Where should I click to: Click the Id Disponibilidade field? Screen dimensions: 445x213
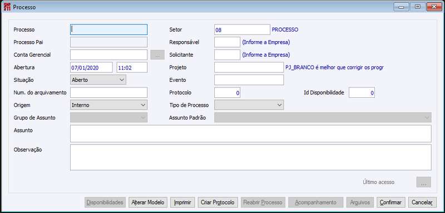click(x=362, y=92)
